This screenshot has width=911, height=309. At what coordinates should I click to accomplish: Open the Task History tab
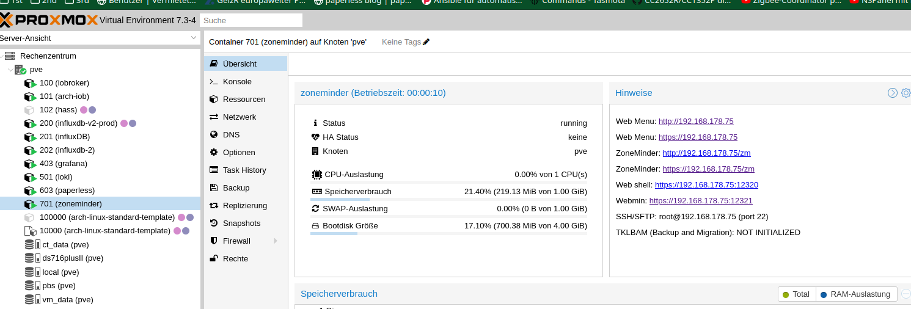coord(246,170)
